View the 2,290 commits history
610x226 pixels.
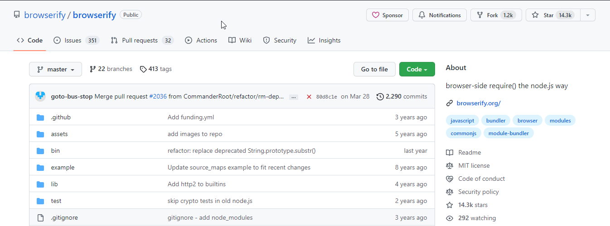coord(402,96)
